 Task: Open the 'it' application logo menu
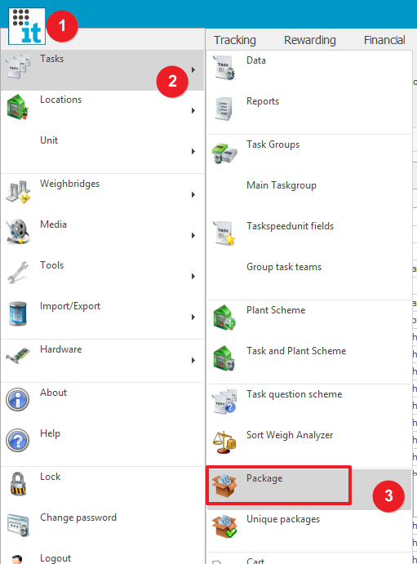tap(27, 26)
